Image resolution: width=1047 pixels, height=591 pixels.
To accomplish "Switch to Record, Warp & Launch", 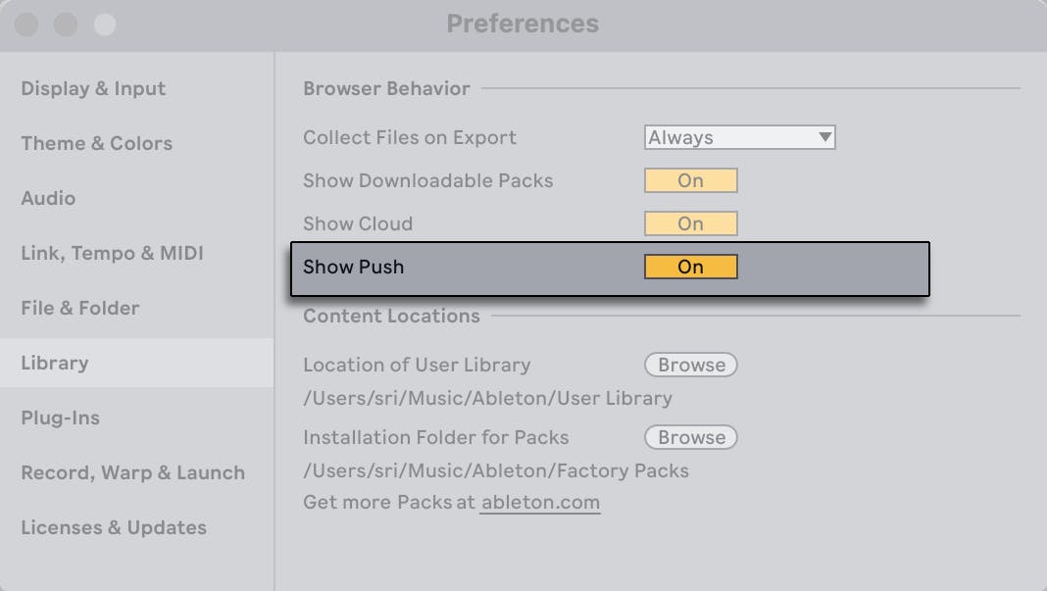I will click(x=133, y=472).
